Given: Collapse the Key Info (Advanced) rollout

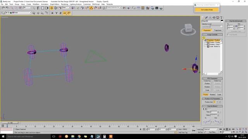Looking at the screenshot, I should 236,21.
